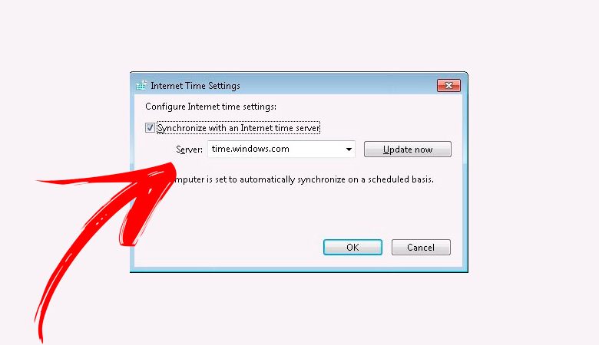This screenshot has width=599, height=345.
Task: Confirm settings with the OK button
Action: click(x=352, y=248)
